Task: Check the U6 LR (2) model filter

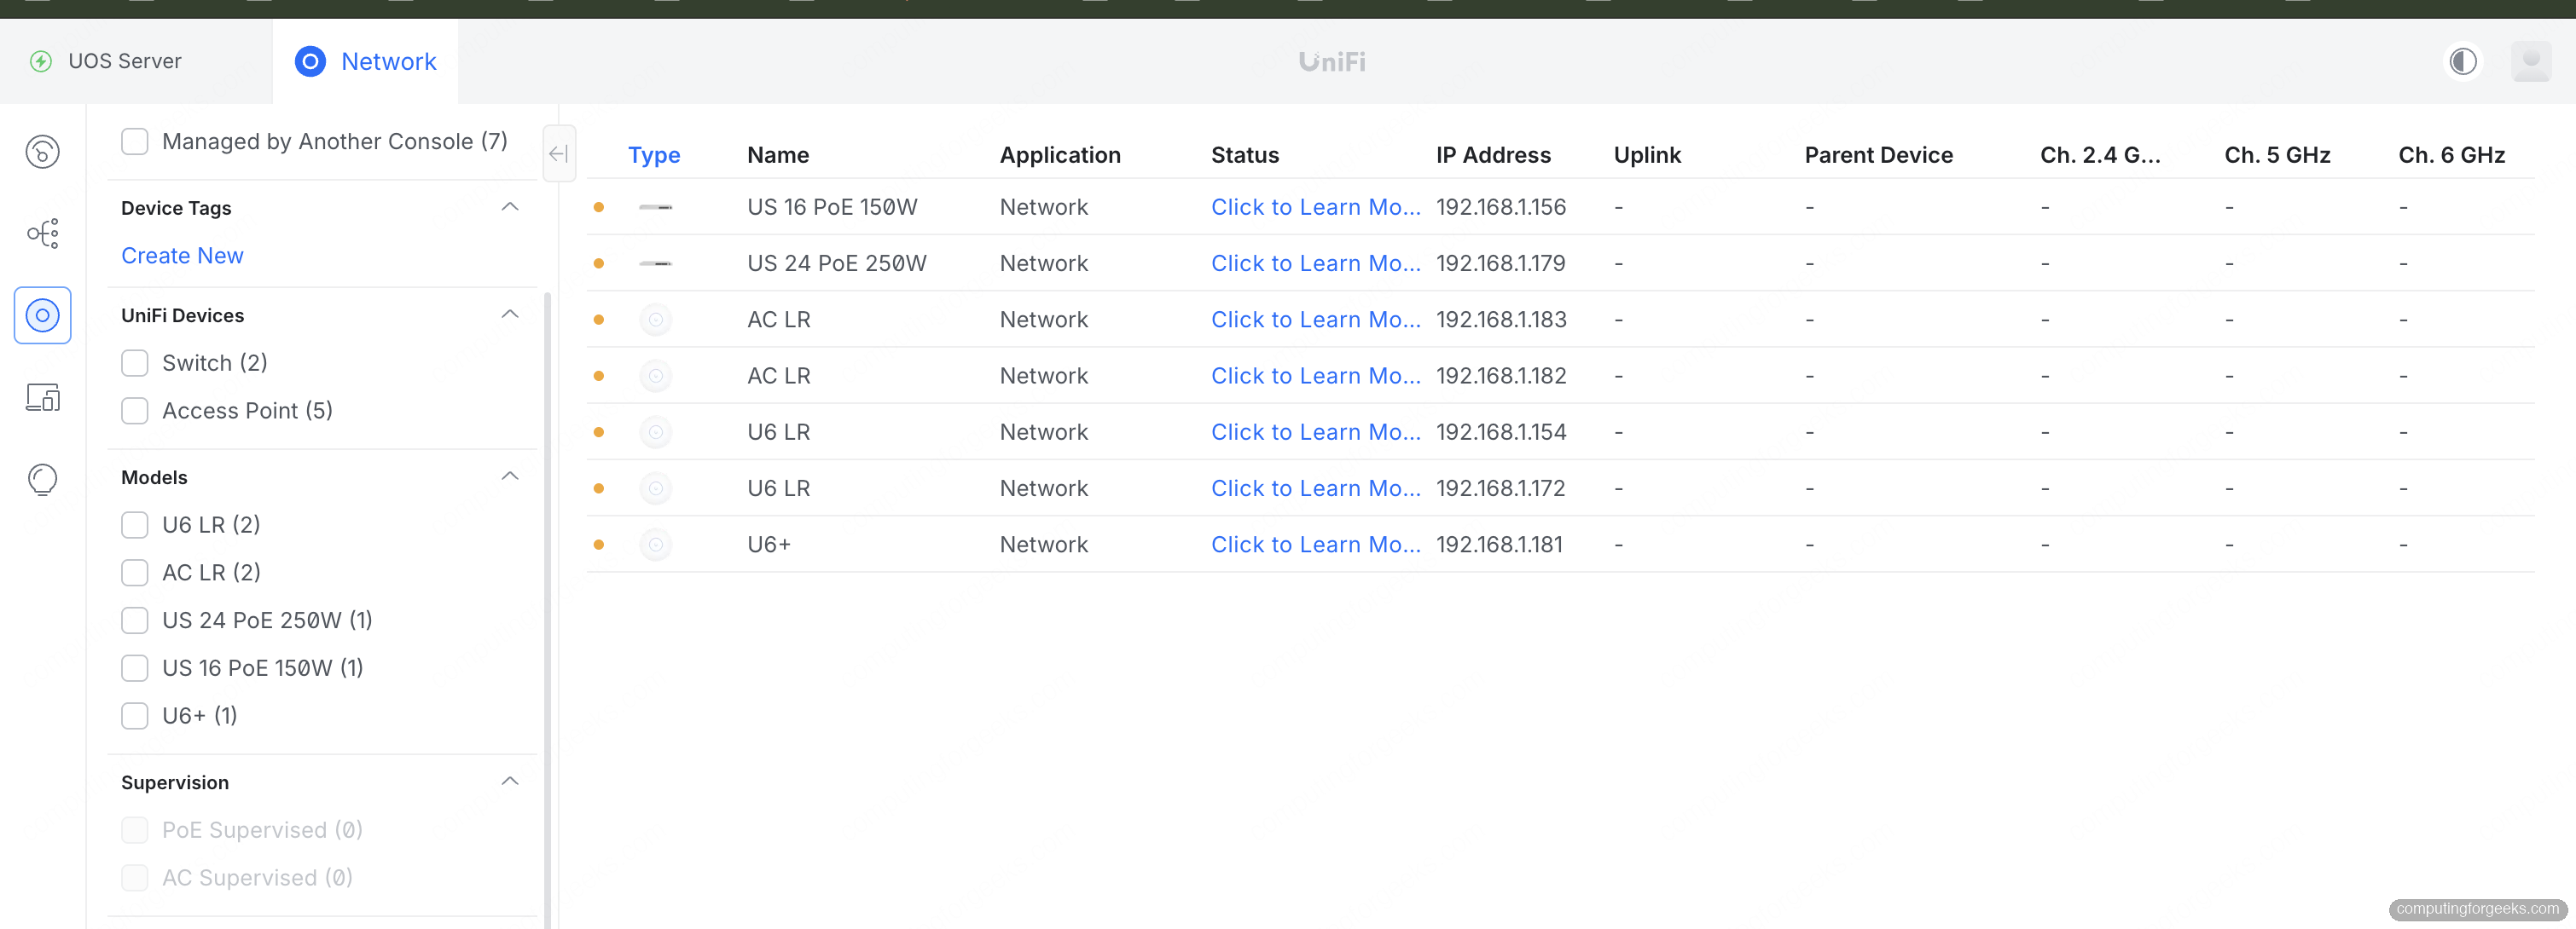Action: [x=135, y=525]
